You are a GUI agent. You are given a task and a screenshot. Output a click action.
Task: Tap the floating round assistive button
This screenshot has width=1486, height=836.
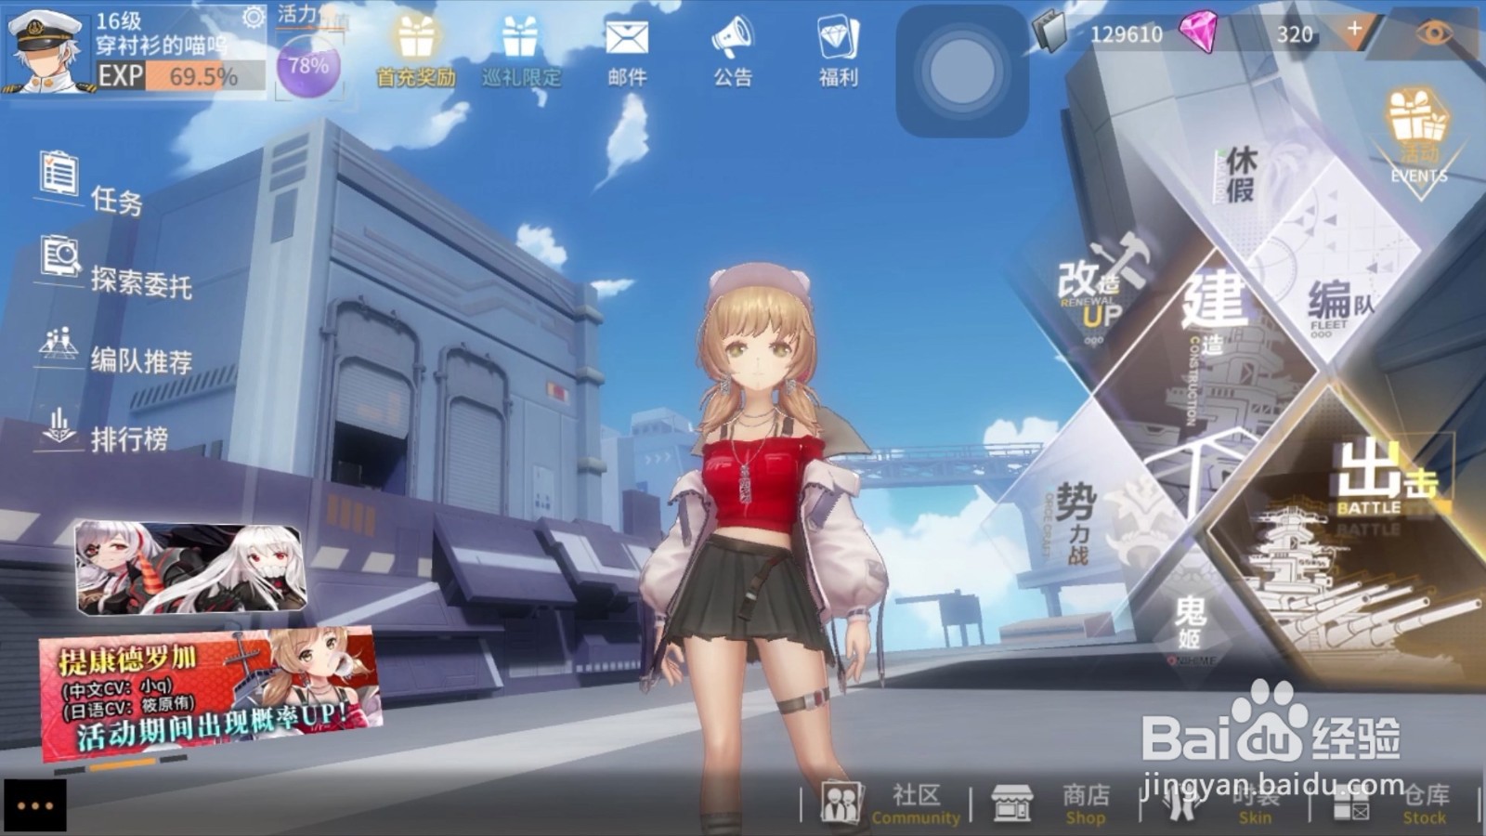(x=962, y=72)
